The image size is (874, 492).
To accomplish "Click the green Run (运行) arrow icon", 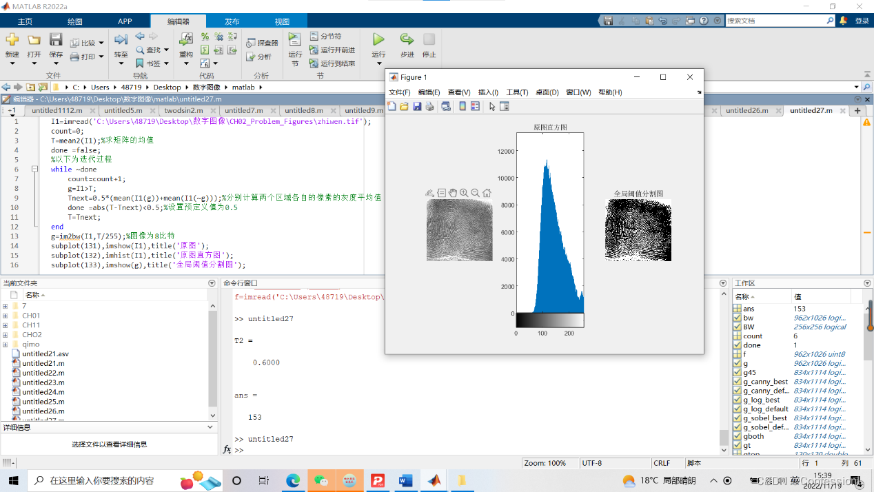I will coord(378,40).
